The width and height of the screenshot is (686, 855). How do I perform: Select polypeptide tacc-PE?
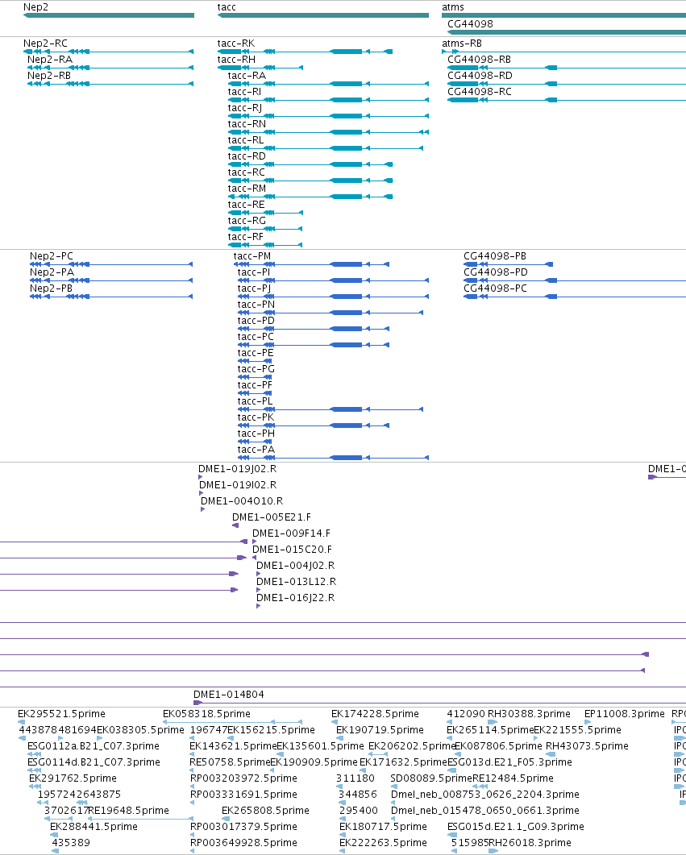coord(256,352)
